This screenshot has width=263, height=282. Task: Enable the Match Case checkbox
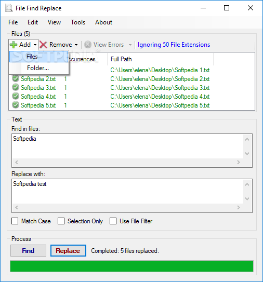click(15, 221)
